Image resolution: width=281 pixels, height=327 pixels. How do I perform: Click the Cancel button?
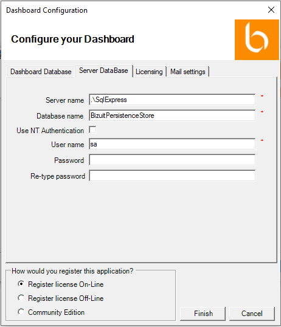[252, 314]
